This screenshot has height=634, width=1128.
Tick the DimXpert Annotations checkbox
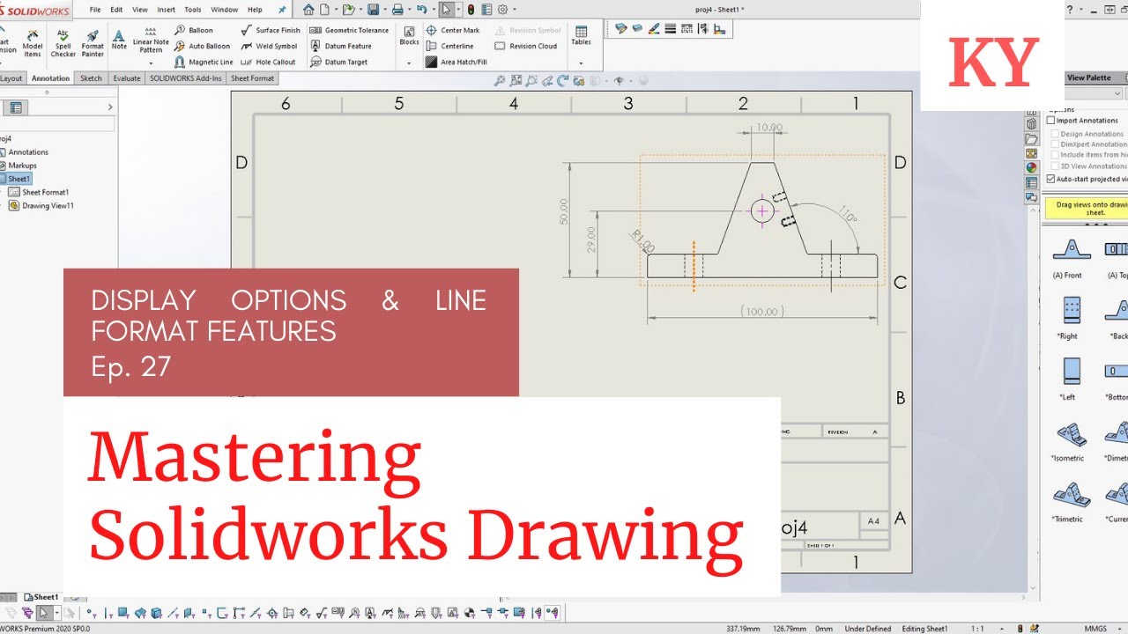tap(1055, 144)
